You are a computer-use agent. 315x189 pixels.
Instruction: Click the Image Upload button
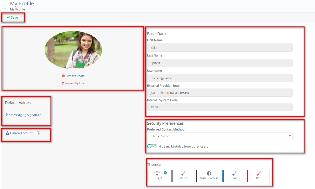73,83
